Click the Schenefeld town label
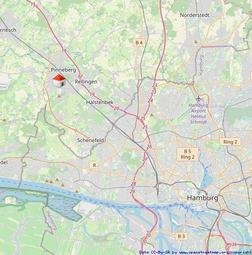Screen dimensions: 252x255 (90, 140)
